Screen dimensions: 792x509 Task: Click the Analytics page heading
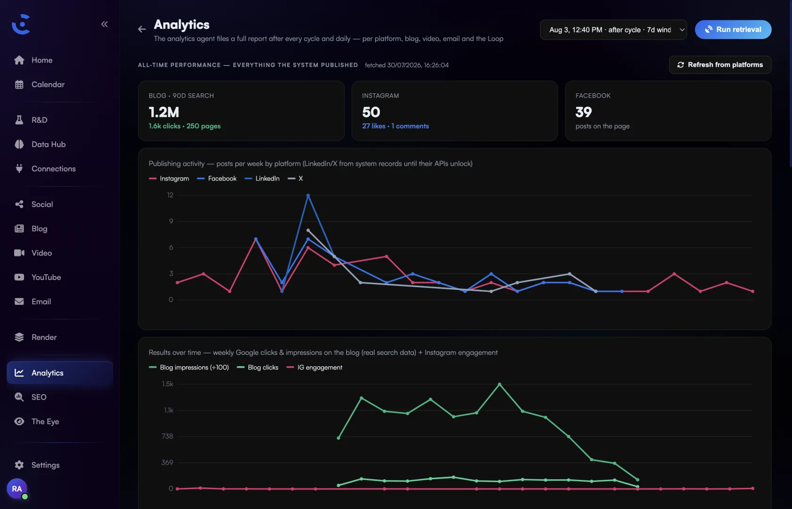click(181, 25)
